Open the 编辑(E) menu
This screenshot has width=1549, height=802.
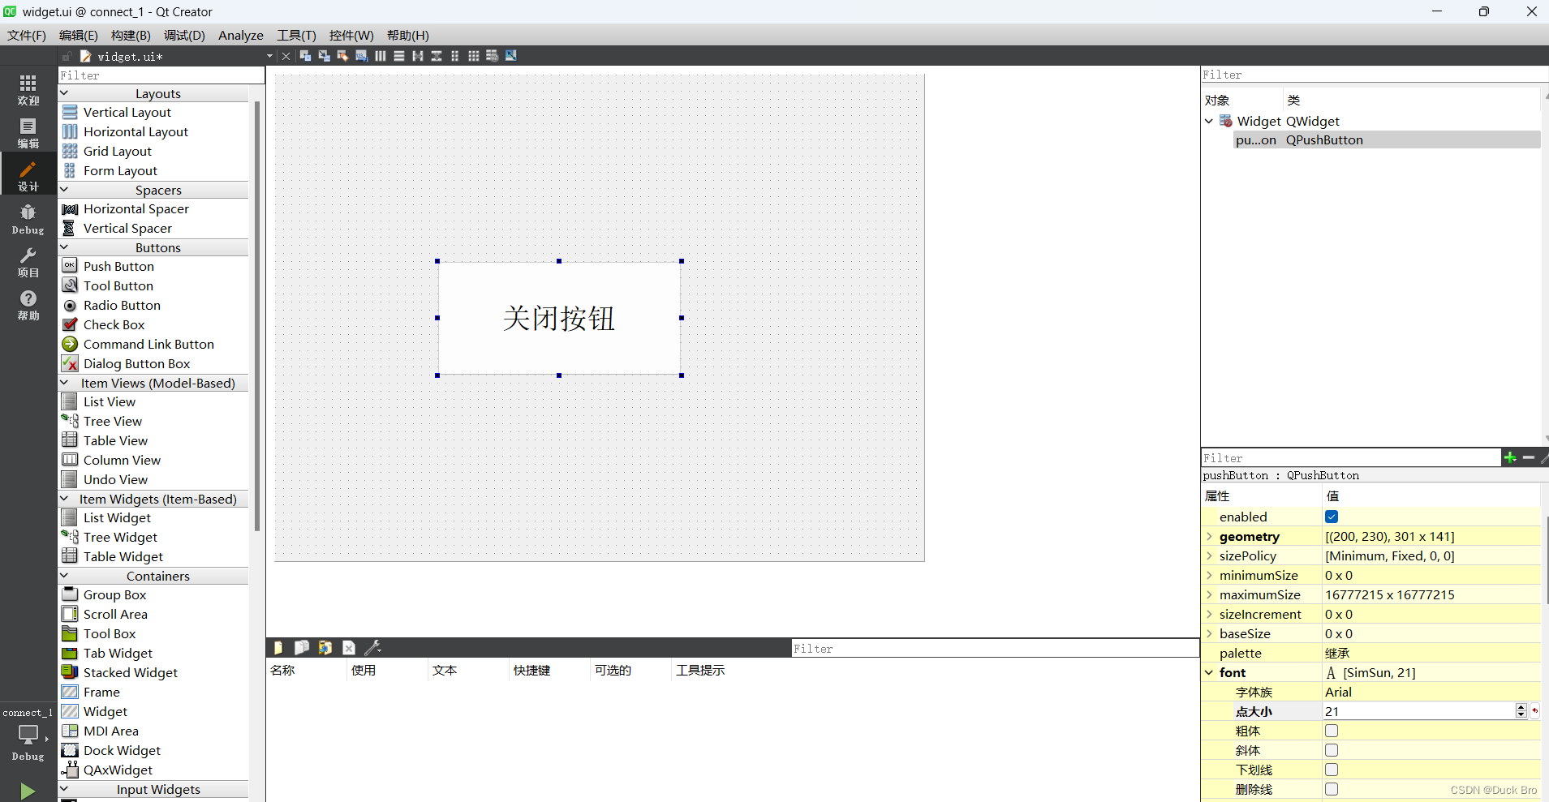pos(78,36)
